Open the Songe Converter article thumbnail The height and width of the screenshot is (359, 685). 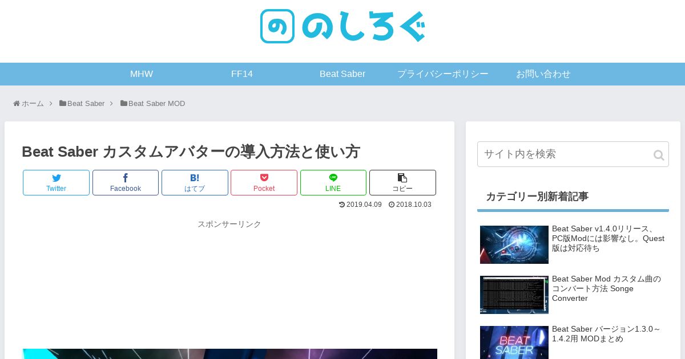[514, 295]
